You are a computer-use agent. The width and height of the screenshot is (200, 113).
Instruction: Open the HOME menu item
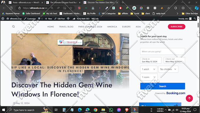(51, 27)
